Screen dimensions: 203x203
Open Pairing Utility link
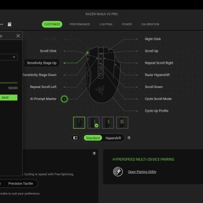click(142, 172)
